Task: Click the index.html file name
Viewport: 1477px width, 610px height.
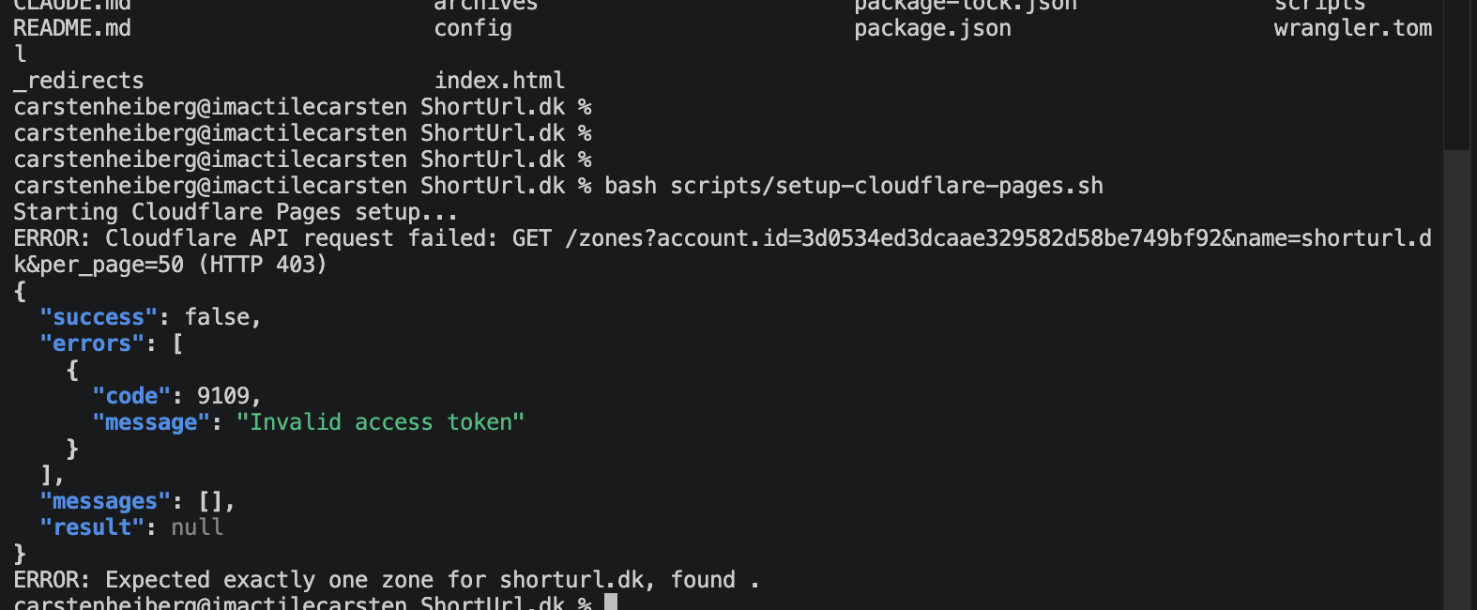Action: 499,81
